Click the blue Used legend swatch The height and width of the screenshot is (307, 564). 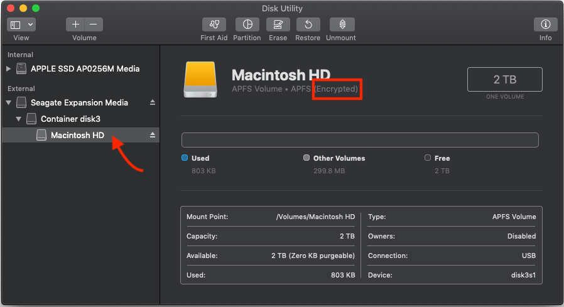tap(185, 158)
